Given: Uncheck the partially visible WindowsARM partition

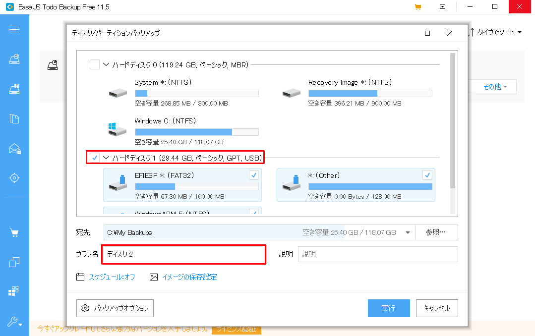Looking at the screenshot, I should [x=254, y=212].
